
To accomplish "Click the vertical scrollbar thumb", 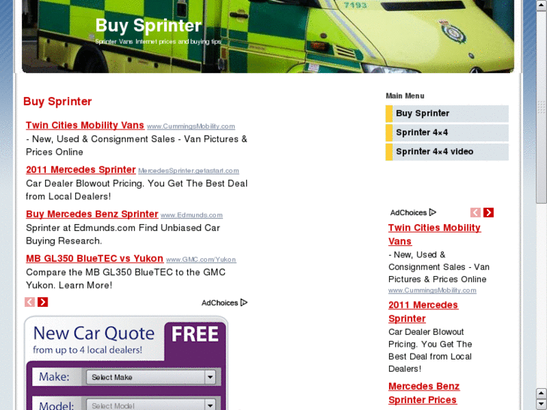I will point(542,106).
